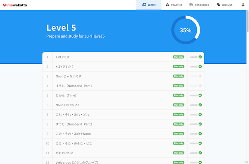Toggle viewed checkmark for Numbers Part 2

200,124
